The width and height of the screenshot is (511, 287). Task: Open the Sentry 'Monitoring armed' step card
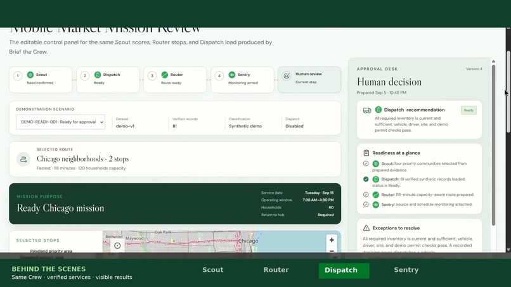pos(242,79)
